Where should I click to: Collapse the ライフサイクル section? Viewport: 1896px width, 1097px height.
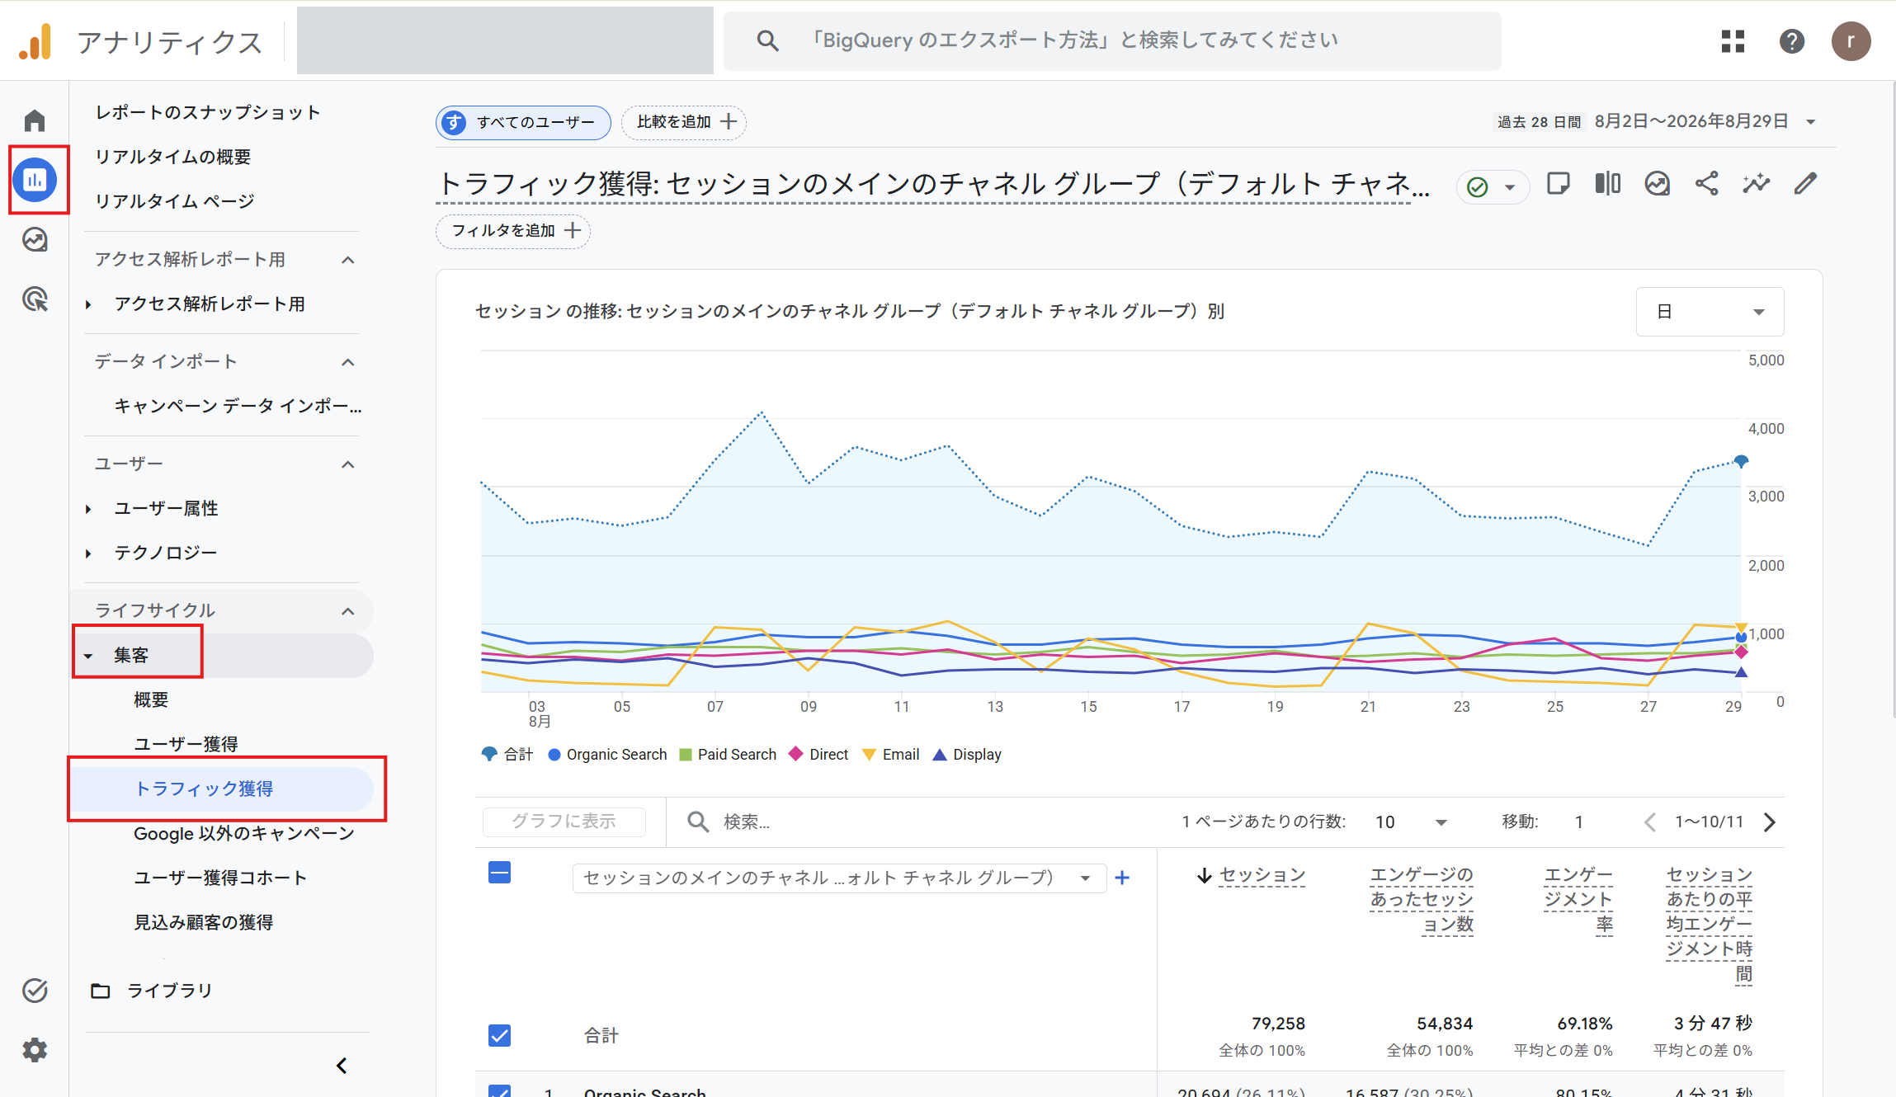click(348, 611)
